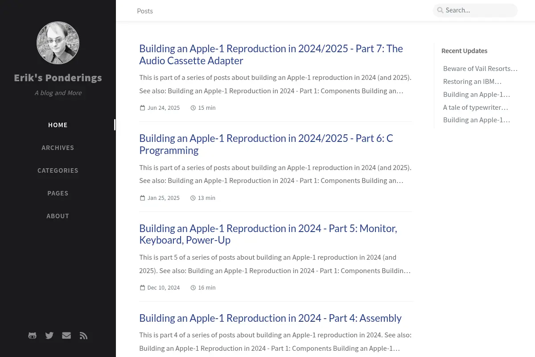
Task: Select Home in the sidebar
Action: [x=58, y=125]
